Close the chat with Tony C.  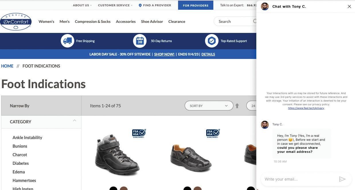click(x=349, y=6)
